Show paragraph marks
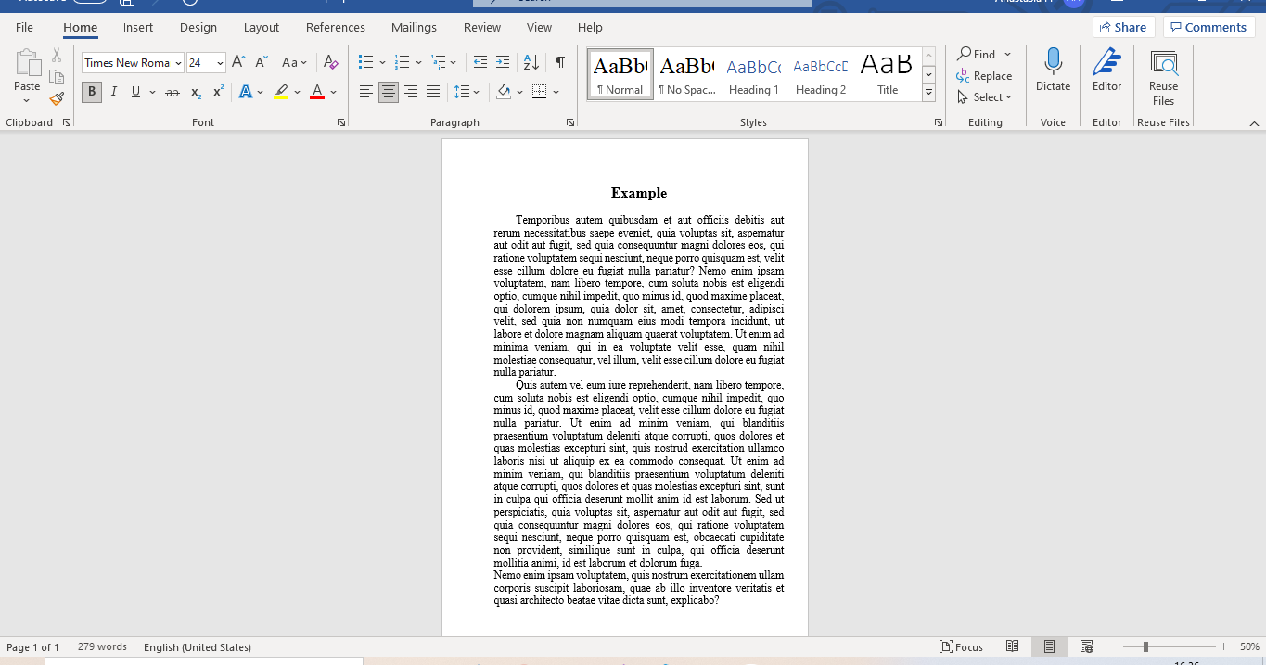This screenshot has width=1266, height=665. (x=558, y=62)
